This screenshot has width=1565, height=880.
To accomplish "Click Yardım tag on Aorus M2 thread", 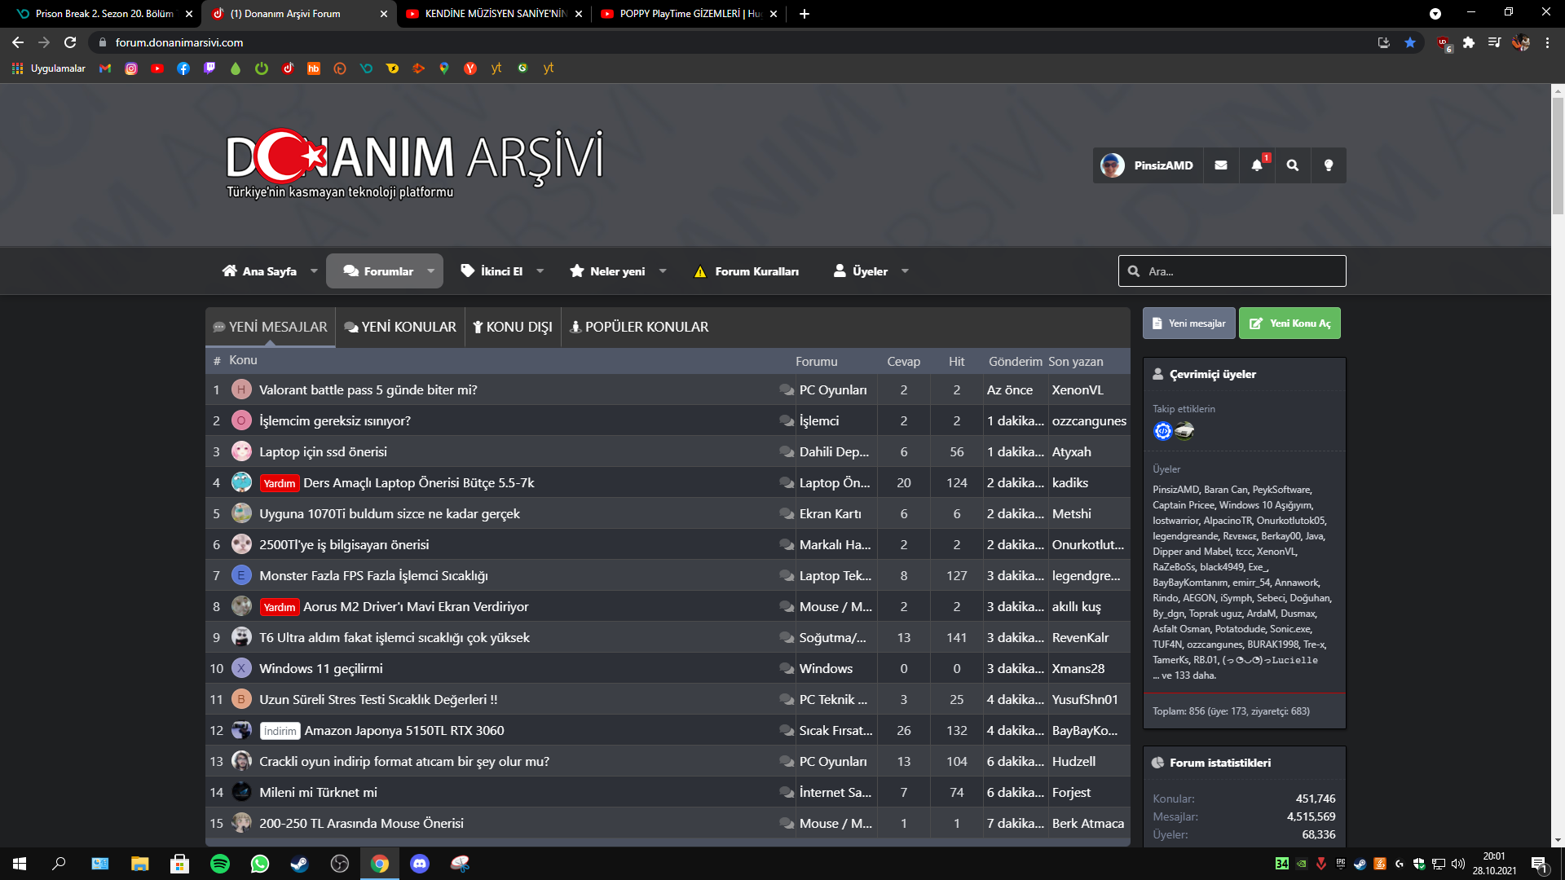I will coord(280,607).
